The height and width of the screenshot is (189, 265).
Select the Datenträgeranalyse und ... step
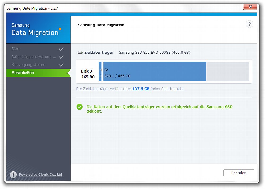point(34,57)
